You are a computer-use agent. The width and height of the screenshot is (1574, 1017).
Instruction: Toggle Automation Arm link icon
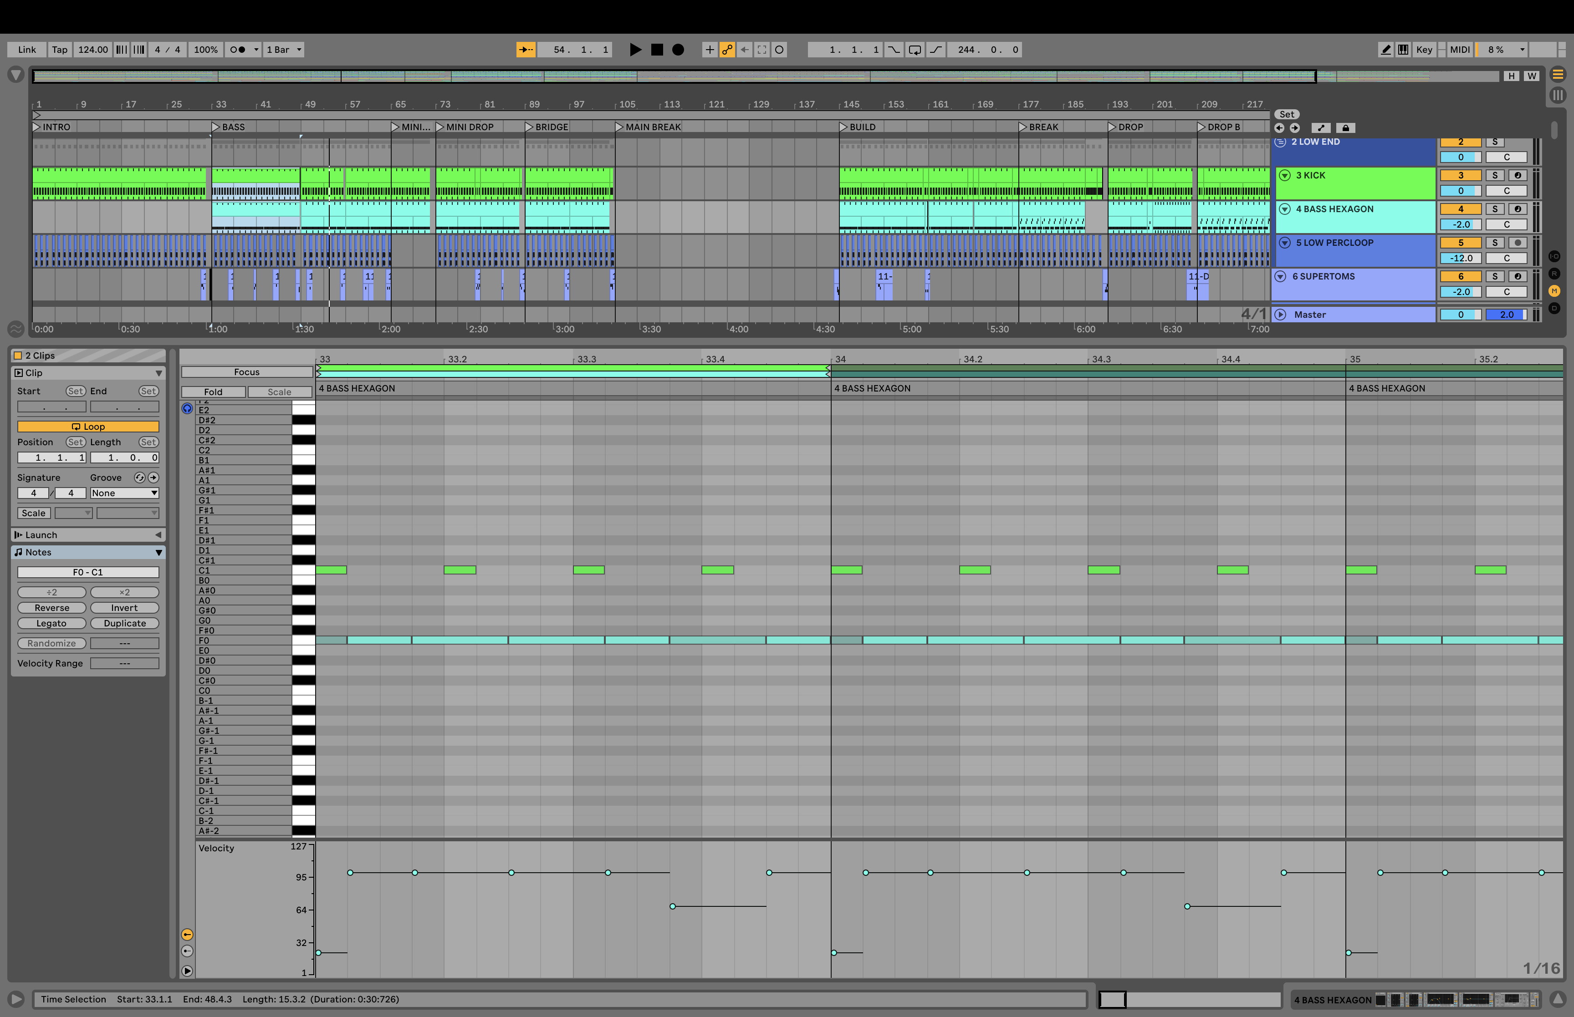727,50
